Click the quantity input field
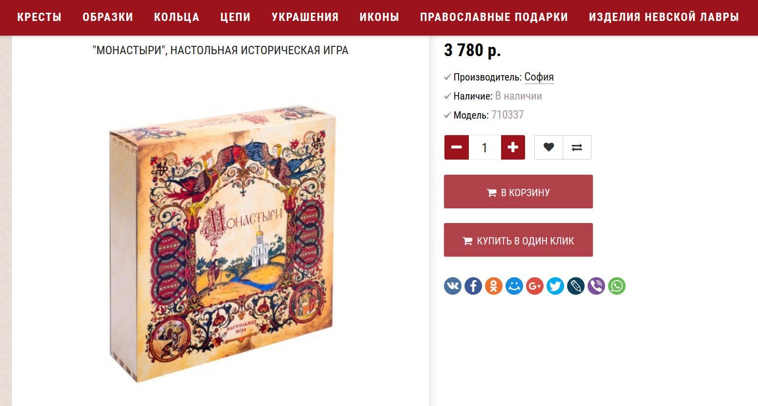Viewport: 758px width, 406px height. pyautogui.click(x=485, y=147)
